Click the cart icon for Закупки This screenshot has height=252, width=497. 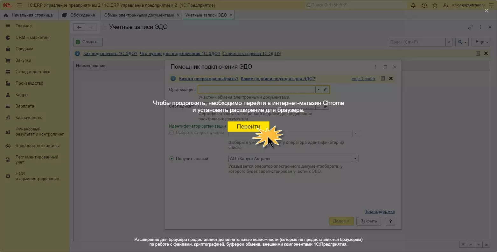8,60
